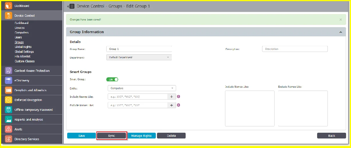Collapse the Group Information panel
351x148 pixels.
pyautogui.click(x=341, y=32)
